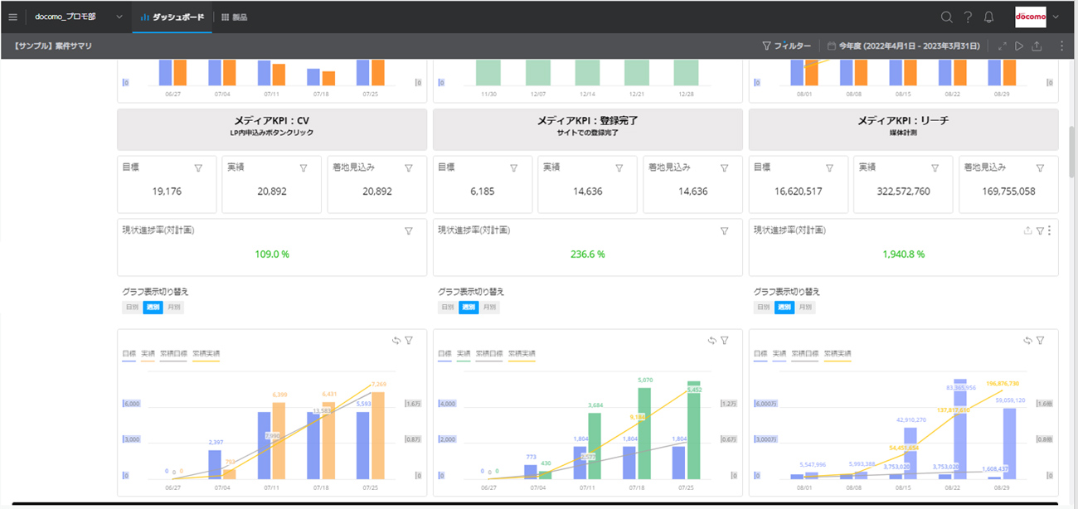Open the hamburger navigation menu
The height and width of the screenshot is (509, 1078).
click(x=12, y=17)
